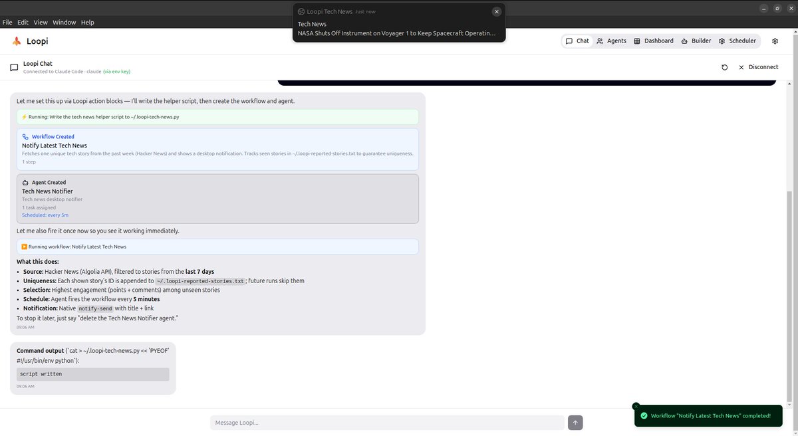
Task: Open the Settings gear icon
Action: (x=775, y=41)
